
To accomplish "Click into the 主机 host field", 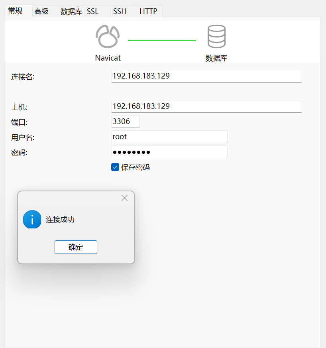I will tap(206, 106).
